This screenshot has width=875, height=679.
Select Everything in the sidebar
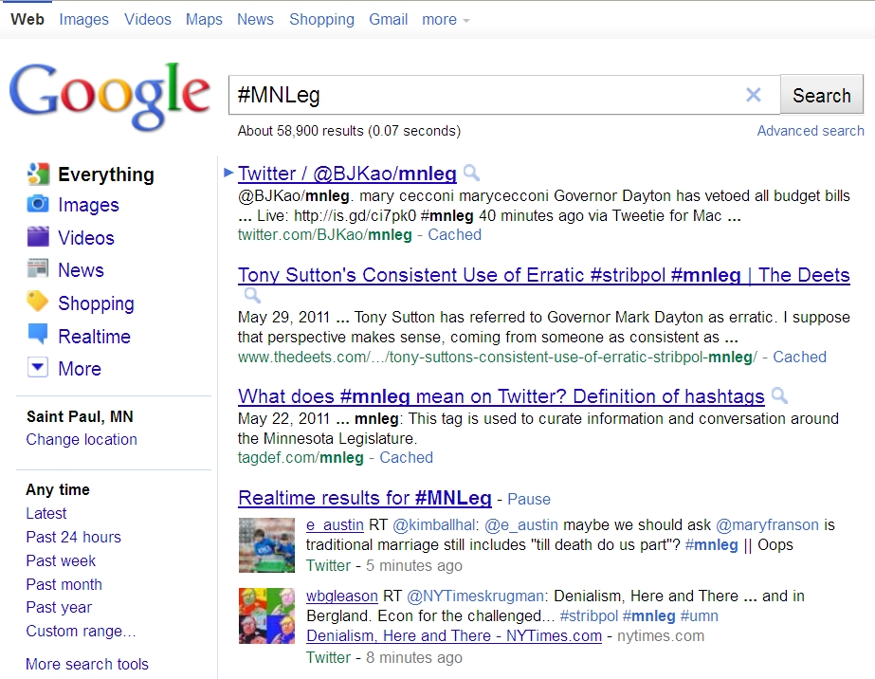(106, 174)
